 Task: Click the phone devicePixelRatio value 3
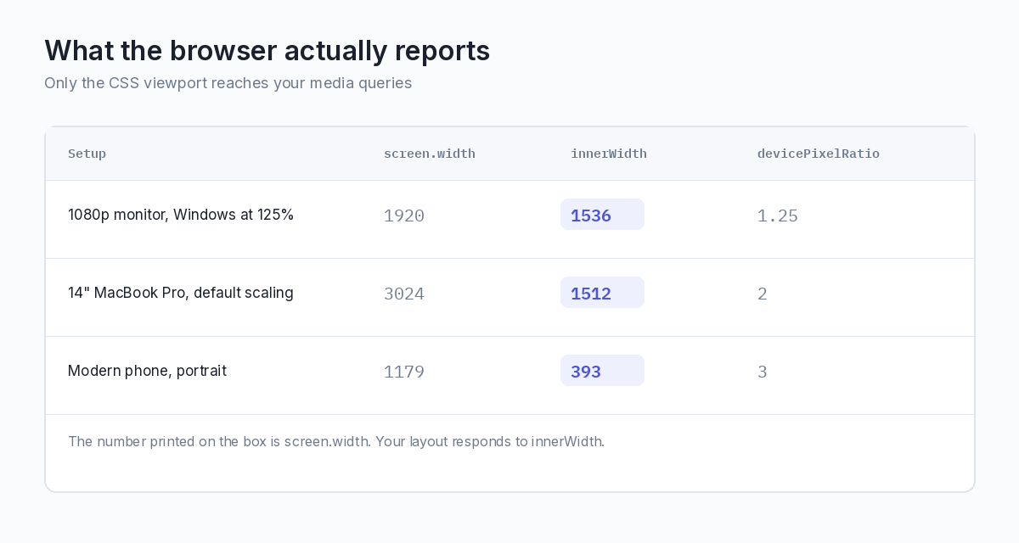[x=763, y=372]
